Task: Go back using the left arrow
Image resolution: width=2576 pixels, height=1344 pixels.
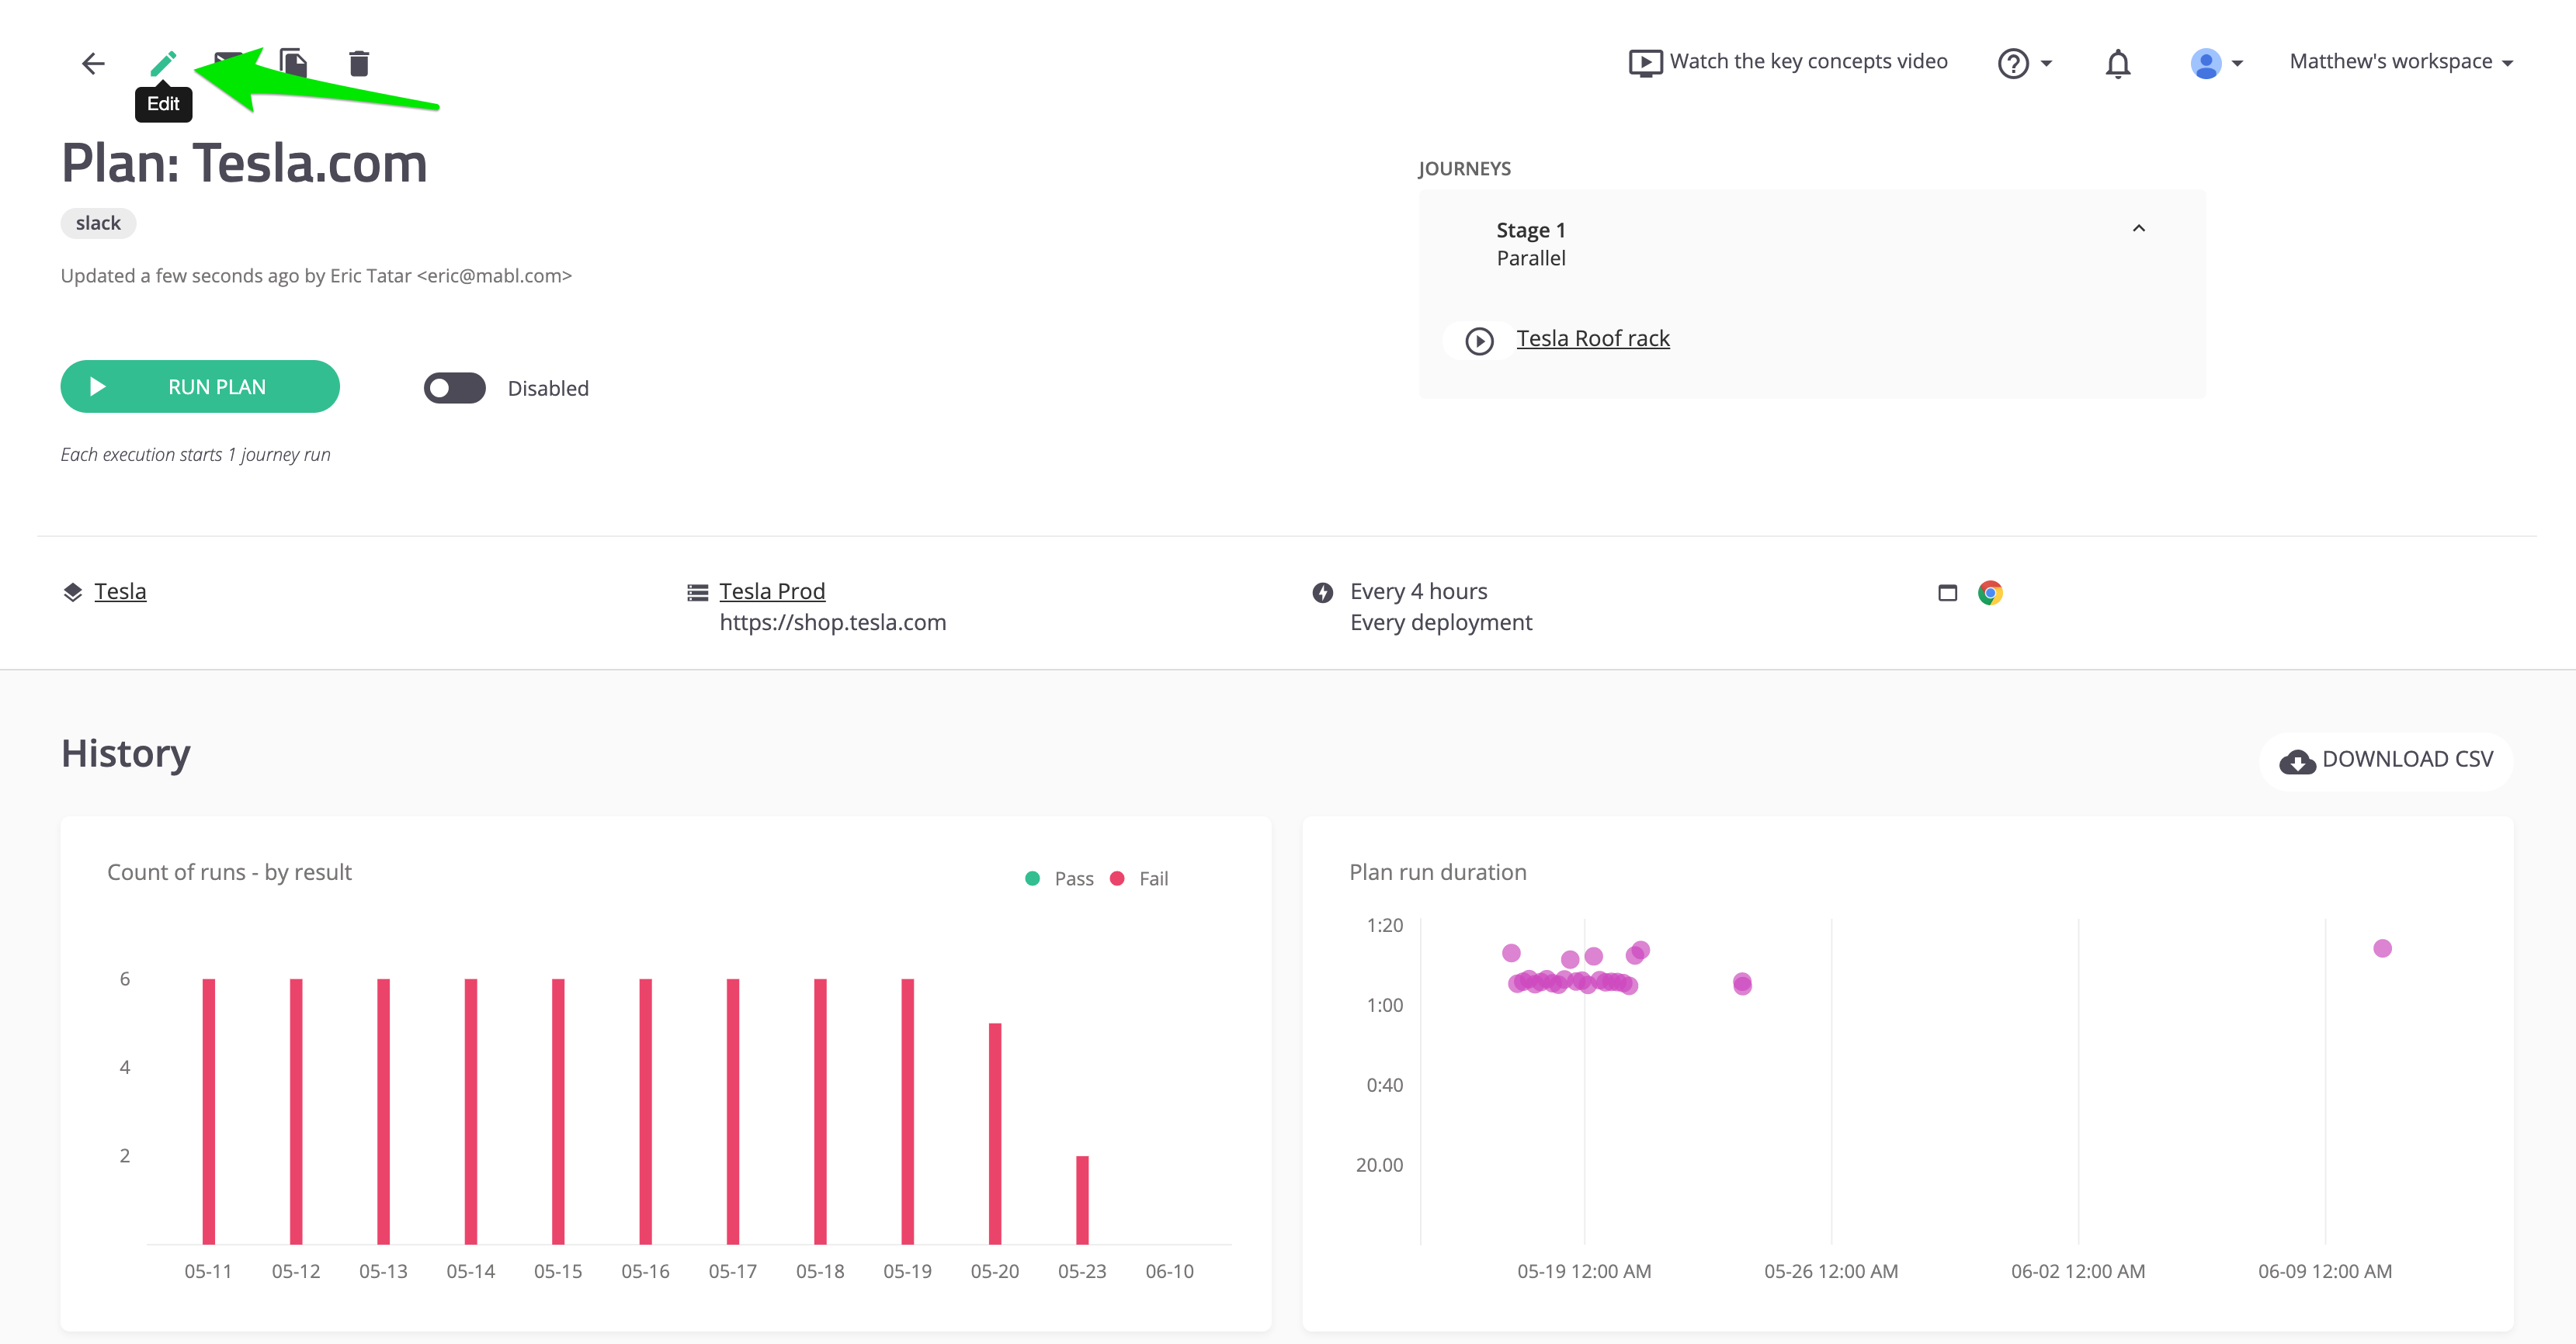Action: tap(93, 63)
